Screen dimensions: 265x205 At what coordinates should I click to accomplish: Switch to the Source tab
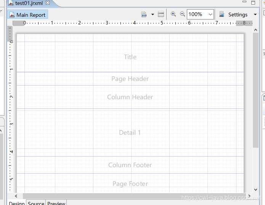pyautogui.click(x=36, y=203)
